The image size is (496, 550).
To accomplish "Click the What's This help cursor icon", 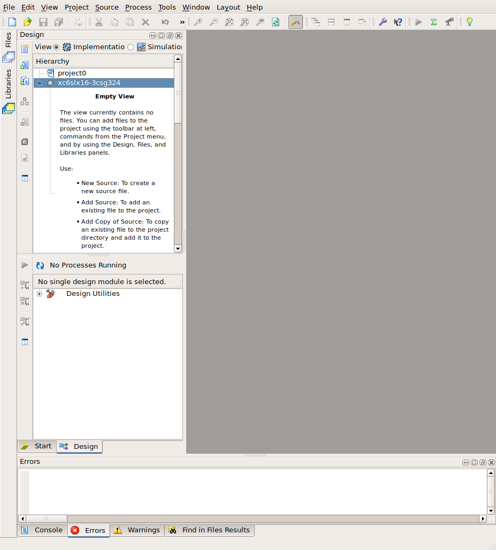I will (x=398, y=22).
